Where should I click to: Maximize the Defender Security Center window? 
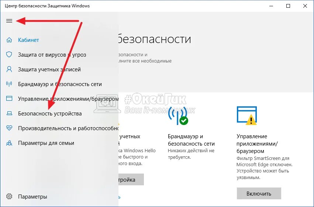coord(288,6)
